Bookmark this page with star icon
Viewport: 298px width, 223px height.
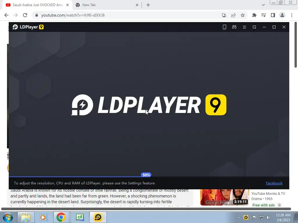243,15
